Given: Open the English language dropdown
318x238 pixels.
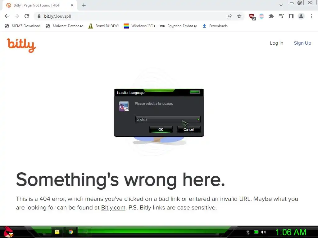Looking at the screenshot, I should [168, 119].
